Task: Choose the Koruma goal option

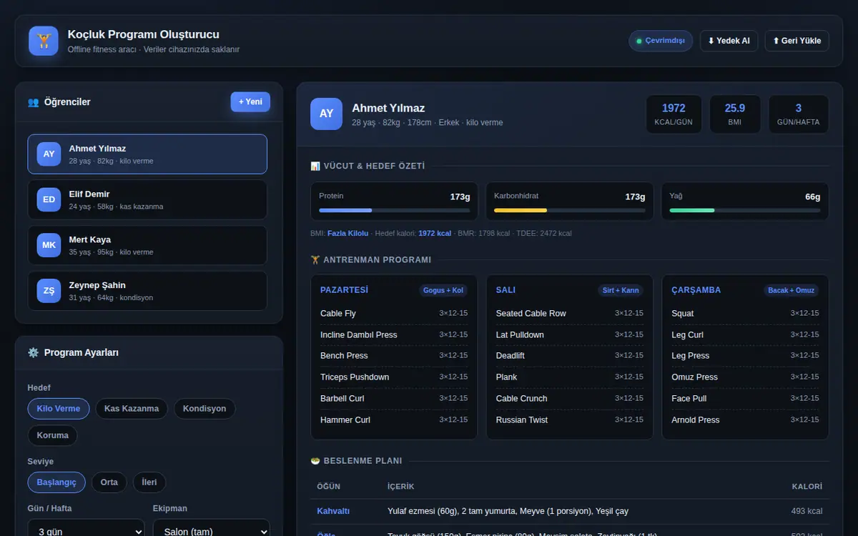Action: coord(53,435)
